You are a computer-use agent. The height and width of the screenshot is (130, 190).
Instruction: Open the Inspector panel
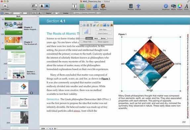[x=166, y=6]
